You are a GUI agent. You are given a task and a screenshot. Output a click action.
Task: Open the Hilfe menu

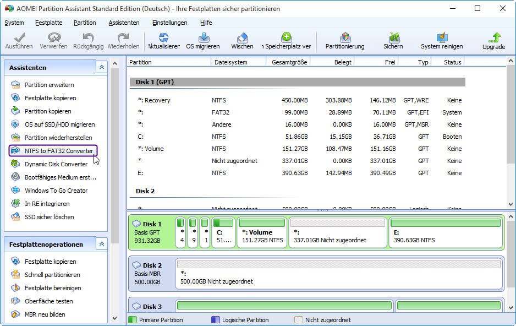[206, 23]
